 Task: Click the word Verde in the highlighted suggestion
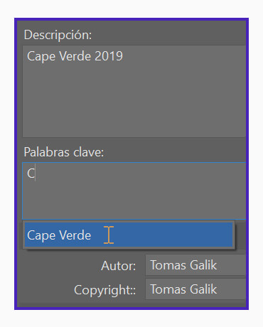75,235
